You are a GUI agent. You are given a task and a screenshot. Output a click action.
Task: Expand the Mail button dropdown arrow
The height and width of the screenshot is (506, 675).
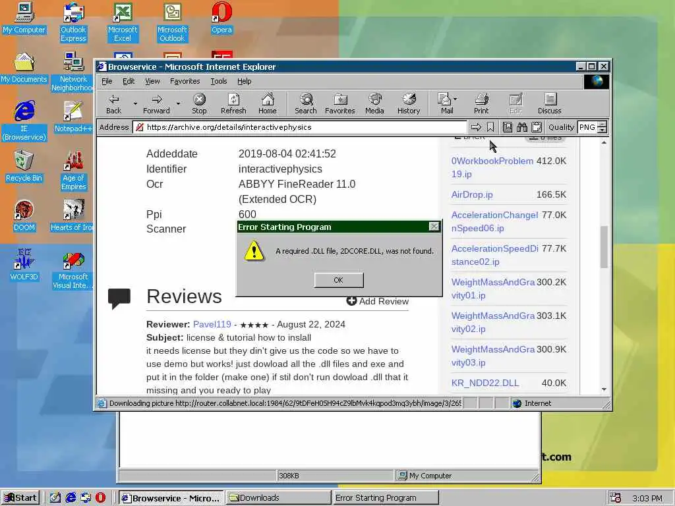click(x=455, y=99)
